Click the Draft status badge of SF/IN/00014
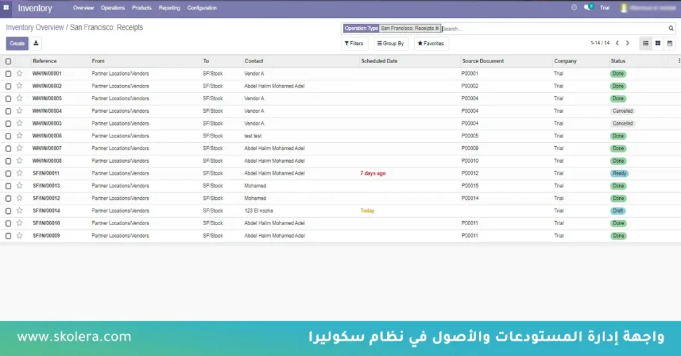The height and width of the screenshot is (356, 681). coord(618,211)
